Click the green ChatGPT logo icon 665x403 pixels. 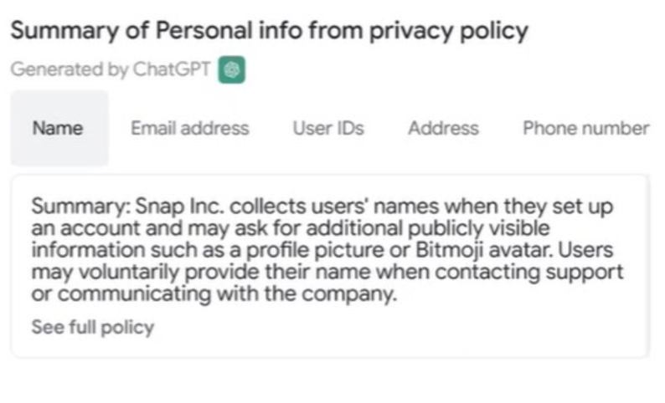click(x=232, y=70)
